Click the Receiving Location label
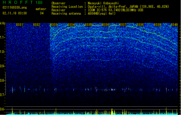181x115 pixels. [x=67, y=7]
